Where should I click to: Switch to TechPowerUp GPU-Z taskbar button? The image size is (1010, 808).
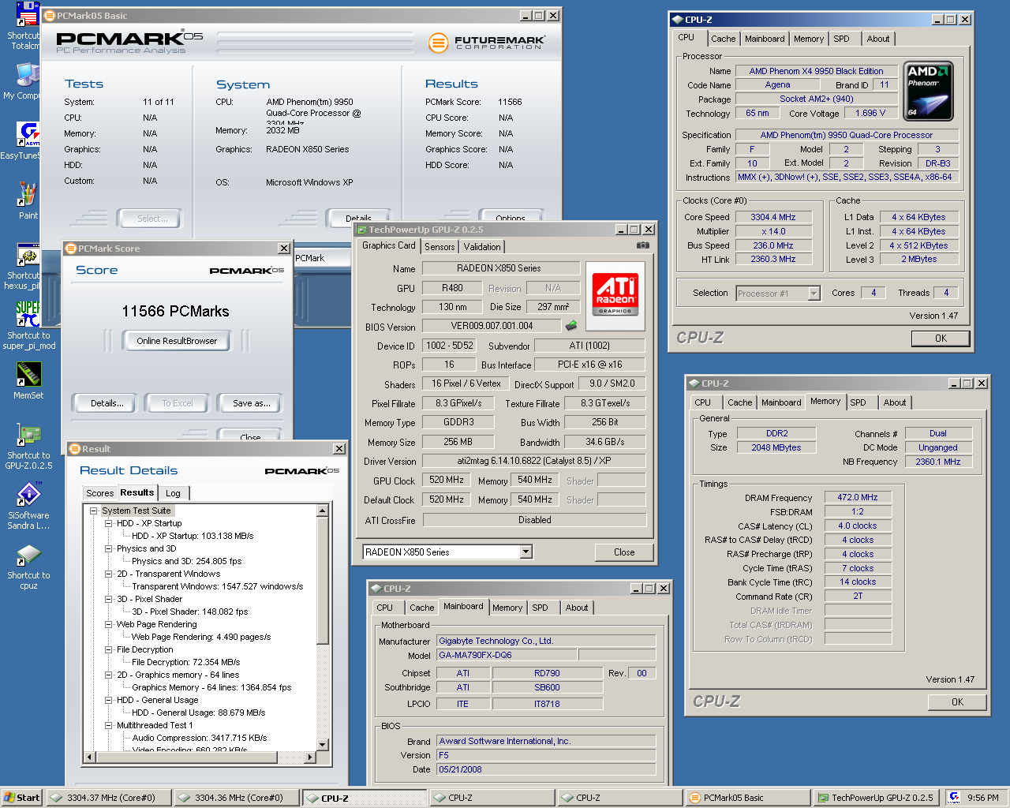(876, 798)
